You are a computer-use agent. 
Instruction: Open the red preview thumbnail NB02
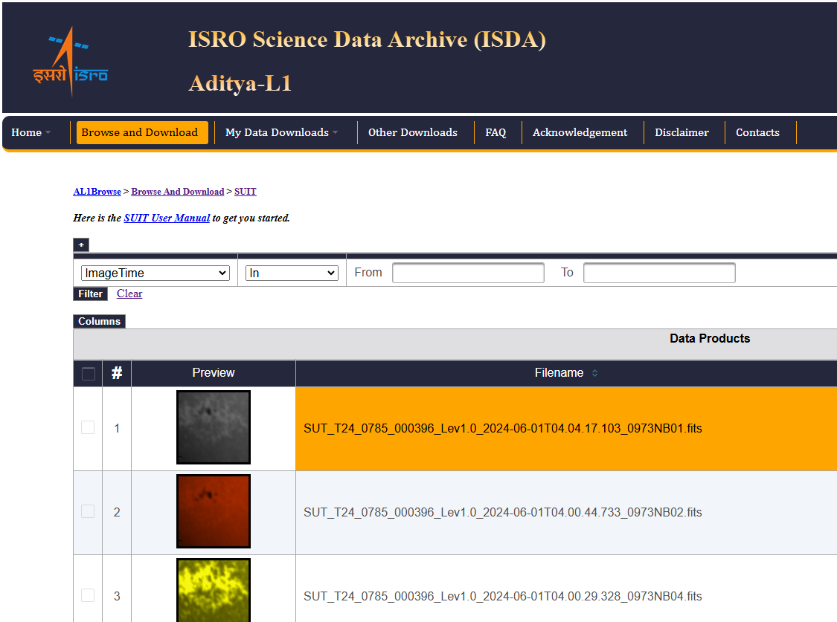(x=214, y=511)
